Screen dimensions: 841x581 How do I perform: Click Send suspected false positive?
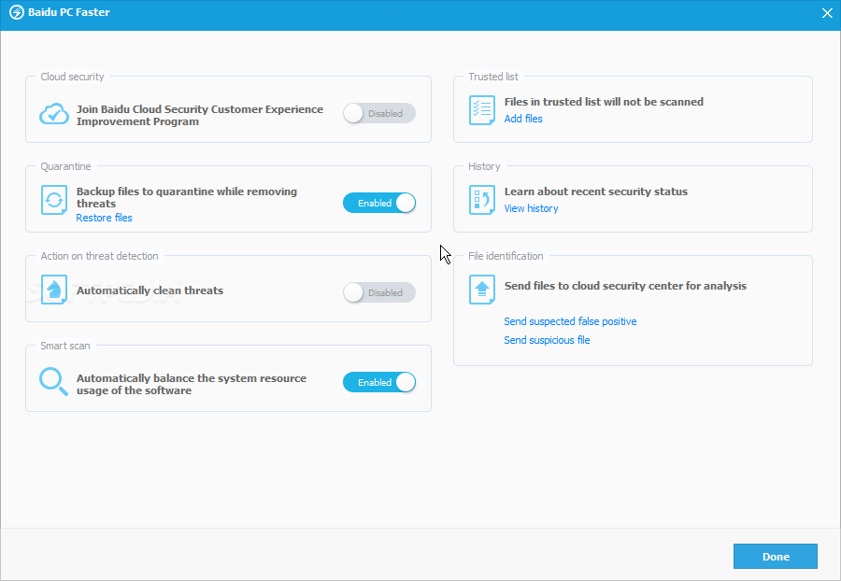coord(570,321)
